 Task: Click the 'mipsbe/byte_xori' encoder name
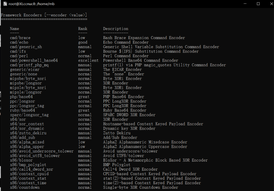coord(28,79)
